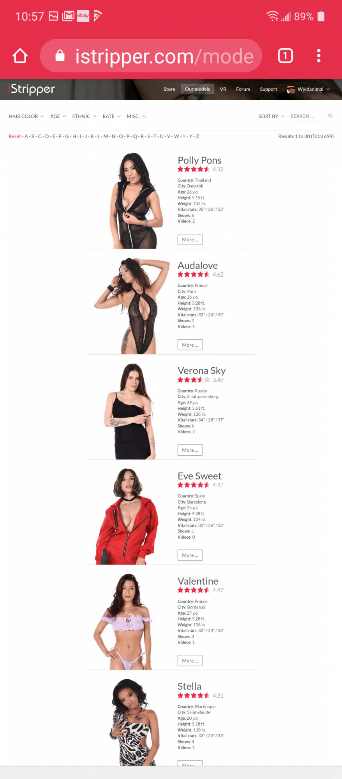Filter by letter M in alphabet list
The image size is (342, 779).
[106, 136]
